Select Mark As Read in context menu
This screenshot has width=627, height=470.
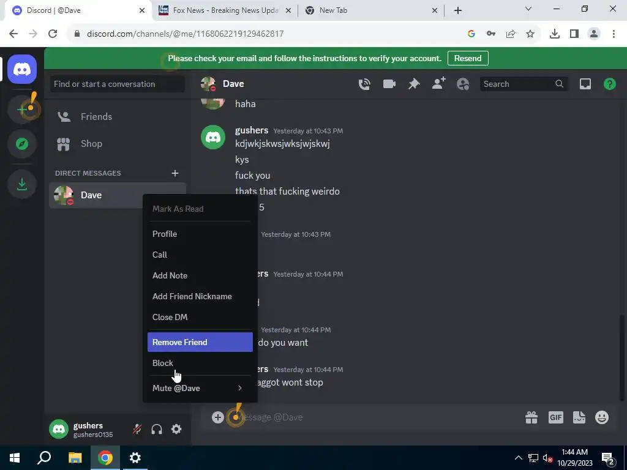pos(200,209)
